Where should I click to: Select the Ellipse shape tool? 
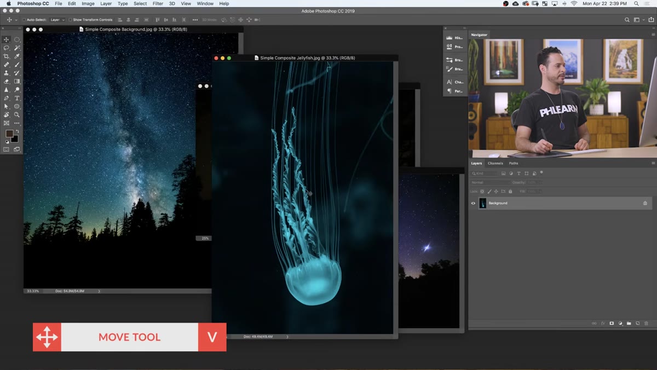click(17, 106)
